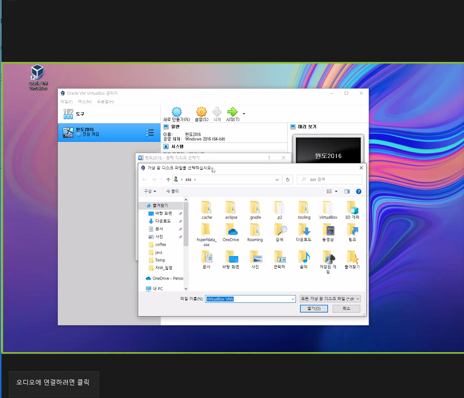The width and height of the screenshot is (464, 398).
Task: Select the .eclipse folder
Action: pyautogui.click(x=231, y=210)
